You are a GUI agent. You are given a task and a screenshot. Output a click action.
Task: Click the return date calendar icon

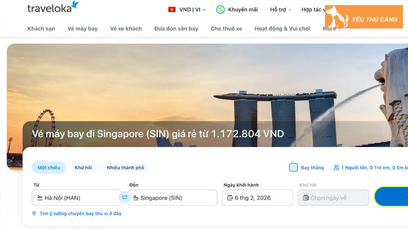305,197
